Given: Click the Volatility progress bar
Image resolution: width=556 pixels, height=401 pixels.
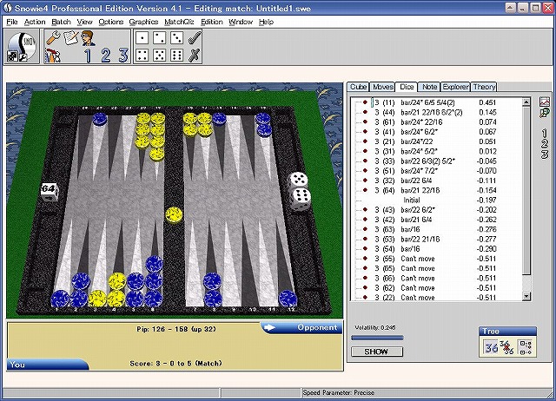Looking at the screenshot, I should click(377, 338).
